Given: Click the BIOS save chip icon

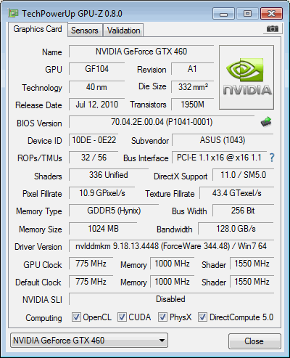Looking at the screenshot, I should point(266,122).
